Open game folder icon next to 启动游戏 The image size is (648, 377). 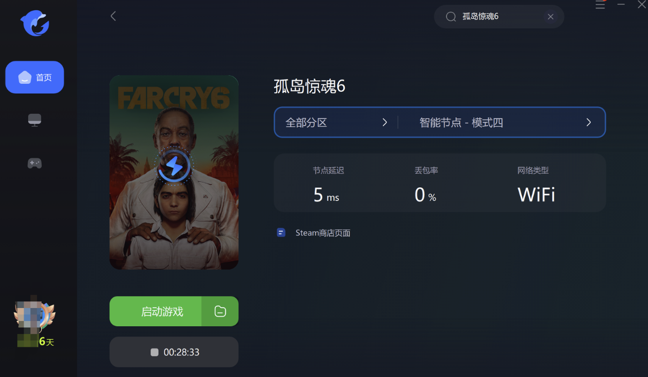[x=220, y=311]
